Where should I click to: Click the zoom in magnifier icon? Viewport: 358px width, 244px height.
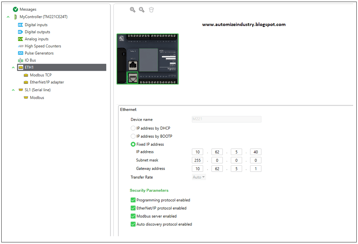pyautogui.click(x=132, y=10)
